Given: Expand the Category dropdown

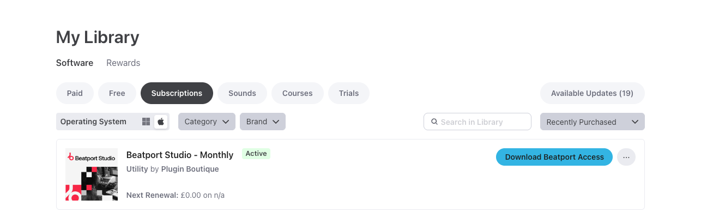Looking at the screenshot, I should point(207,122).
